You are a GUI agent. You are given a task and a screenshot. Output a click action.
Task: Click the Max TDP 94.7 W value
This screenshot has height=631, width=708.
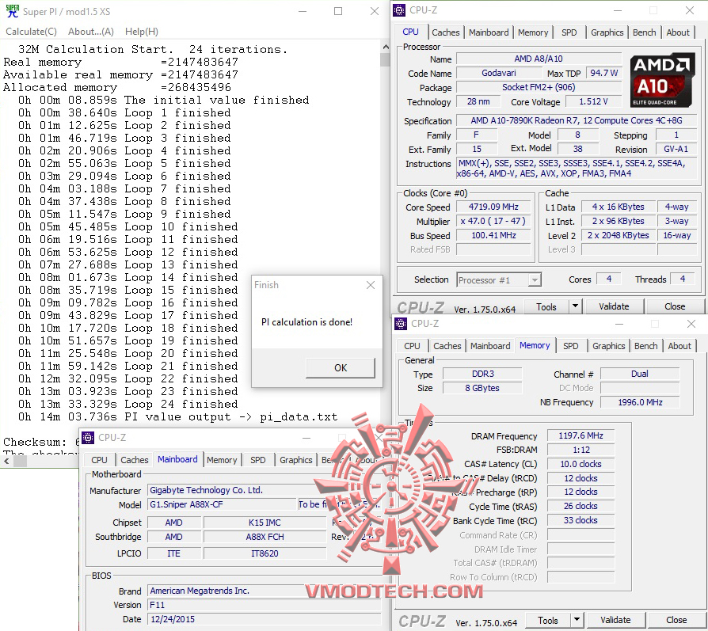tap(603, 73)
